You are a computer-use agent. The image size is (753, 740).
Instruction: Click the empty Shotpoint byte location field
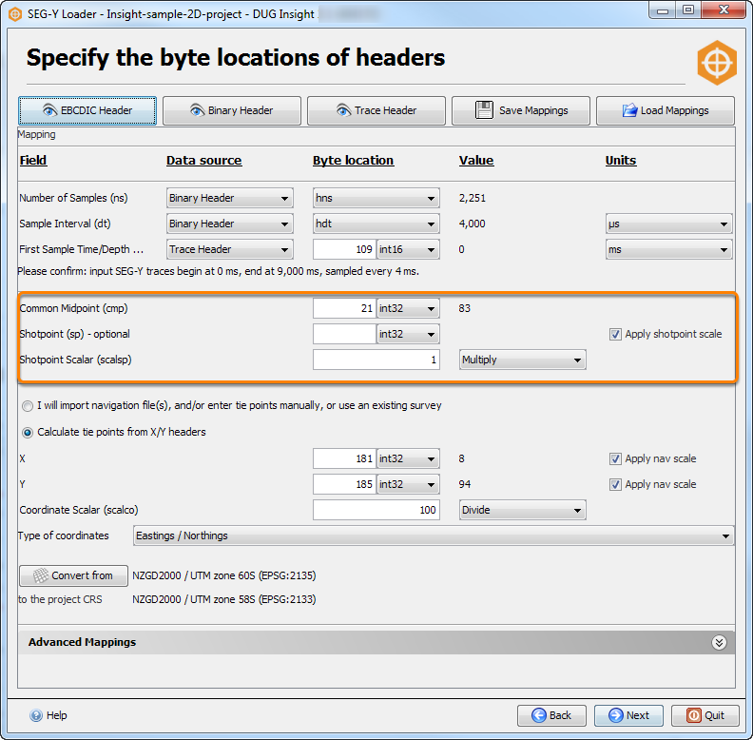(344, 334)
